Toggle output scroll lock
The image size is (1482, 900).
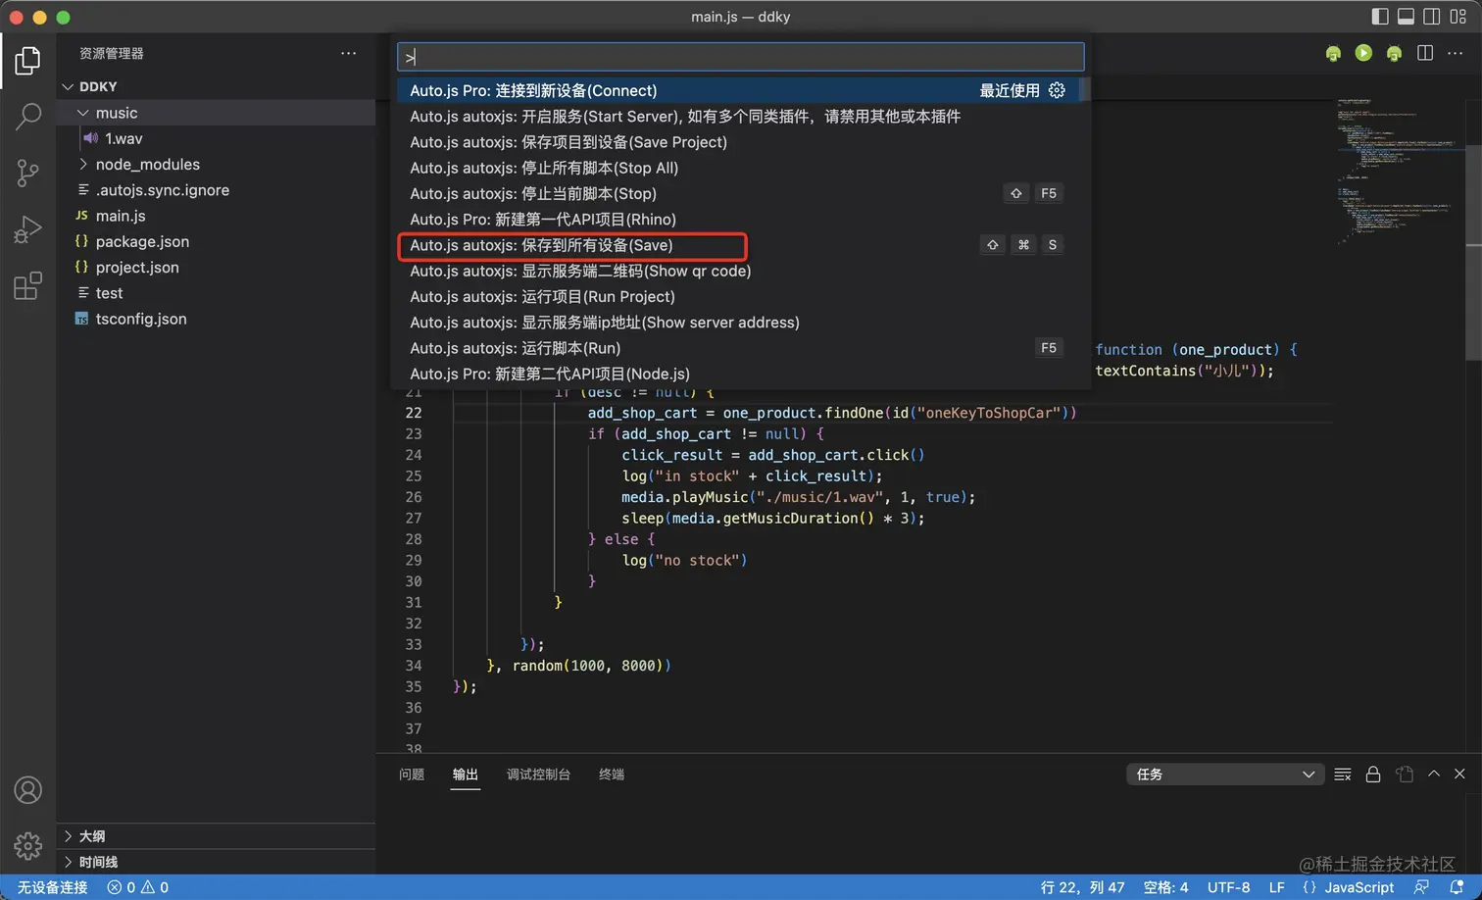click(x=1373, y=775)
